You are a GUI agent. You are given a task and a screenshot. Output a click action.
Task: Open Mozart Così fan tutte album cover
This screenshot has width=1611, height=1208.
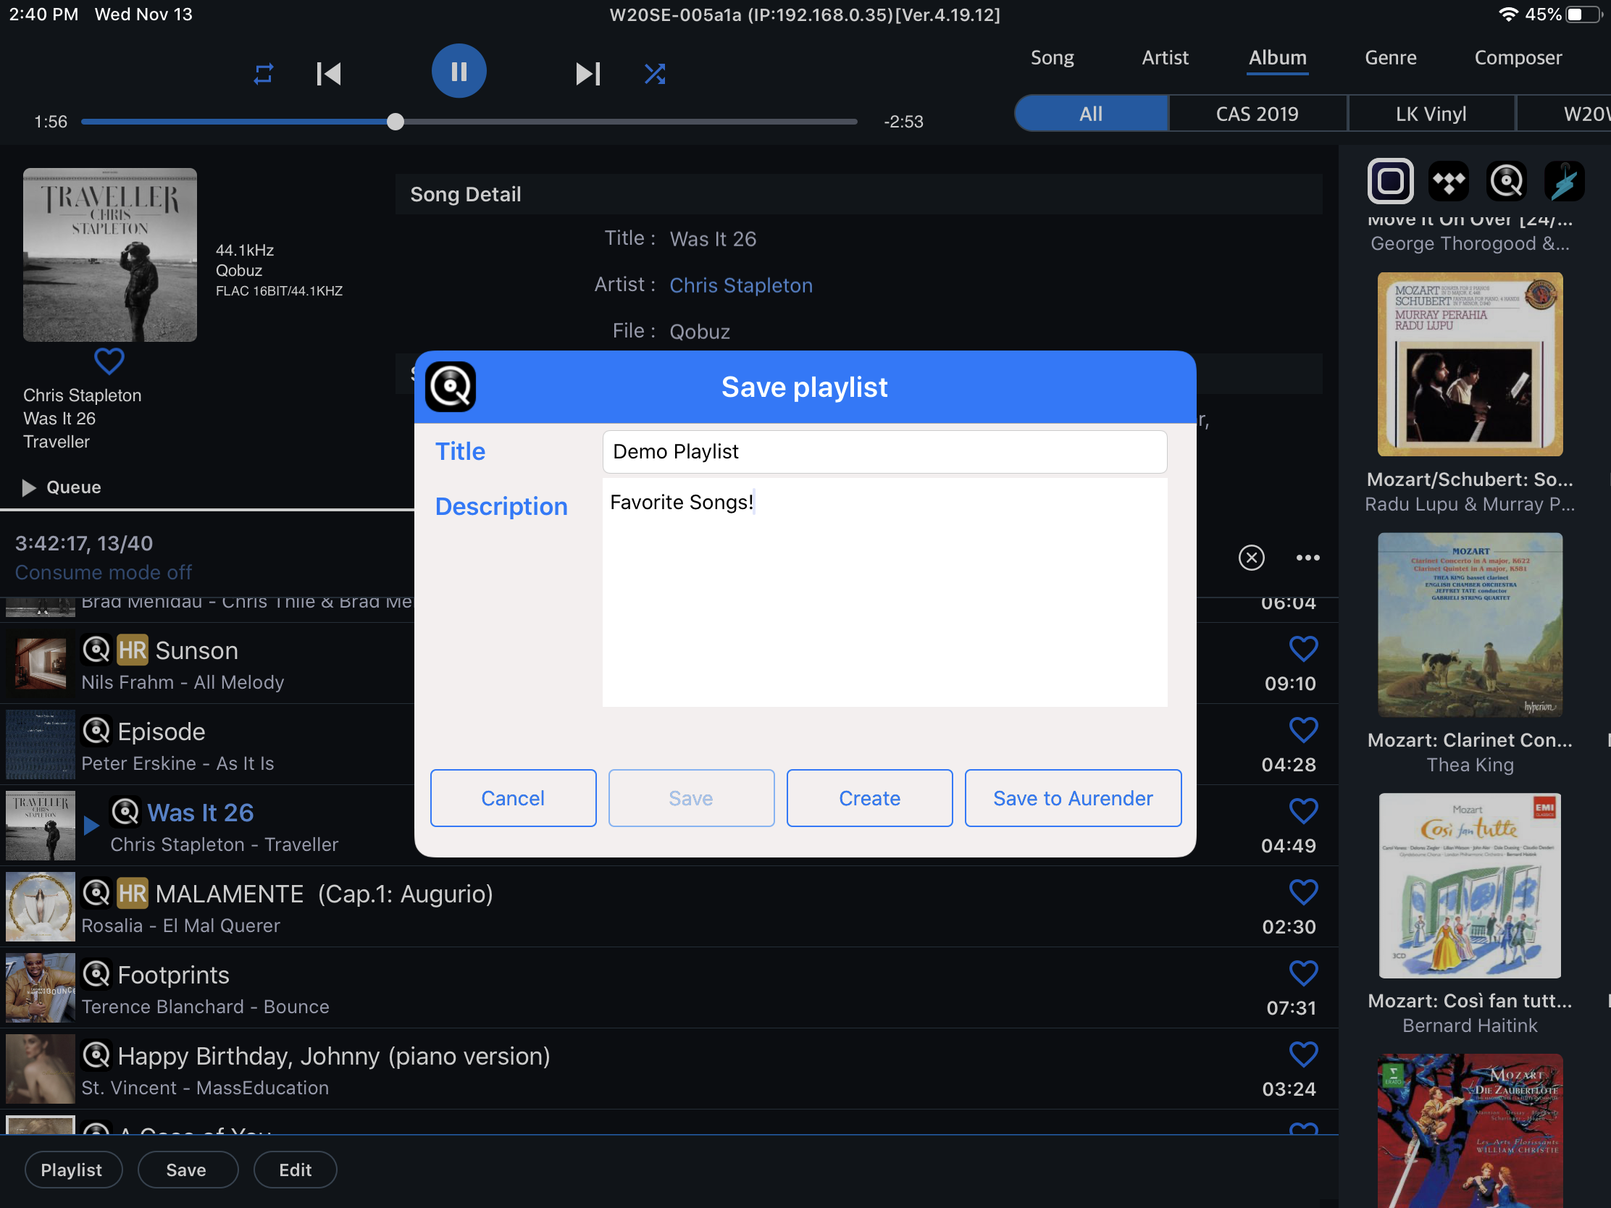[x=1470, y=886]
